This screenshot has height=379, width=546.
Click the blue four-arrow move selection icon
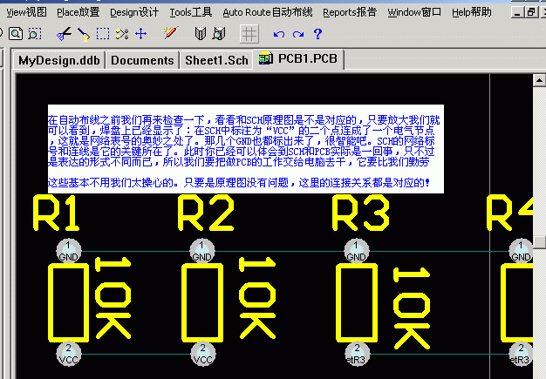pyautogui.click(x=140, y=33)
